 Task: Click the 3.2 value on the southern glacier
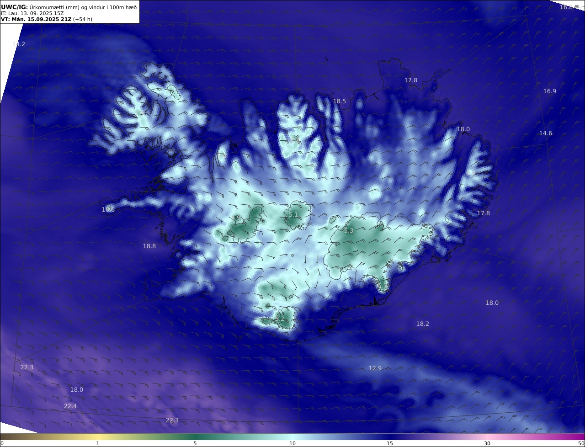pyautogui.click(x=280, y=318)
